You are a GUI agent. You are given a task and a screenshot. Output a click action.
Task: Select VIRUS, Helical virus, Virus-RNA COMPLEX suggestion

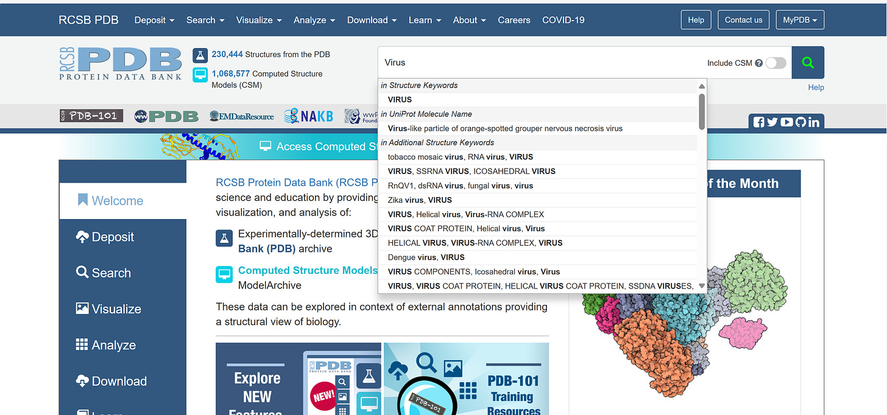coord(538,214)
